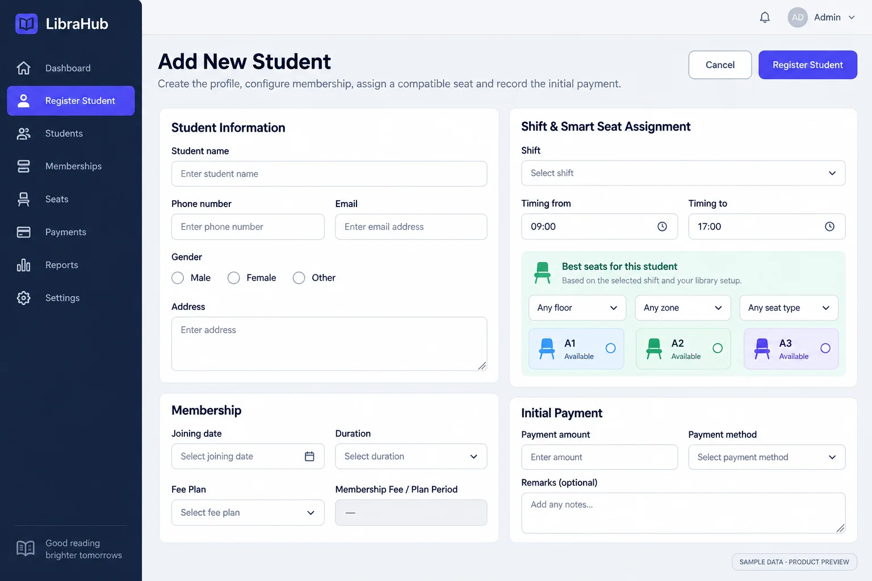
Task: Click the Cancel button
Action: pyautogui.click(x=720, y=65)
